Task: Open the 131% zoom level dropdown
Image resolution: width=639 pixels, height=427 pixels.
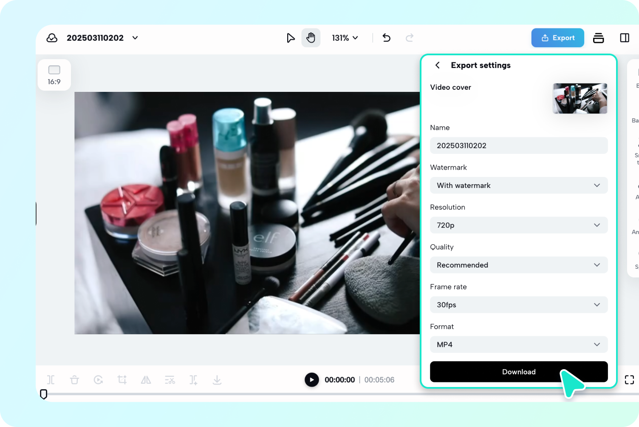Action: click(x=345, y=38)
